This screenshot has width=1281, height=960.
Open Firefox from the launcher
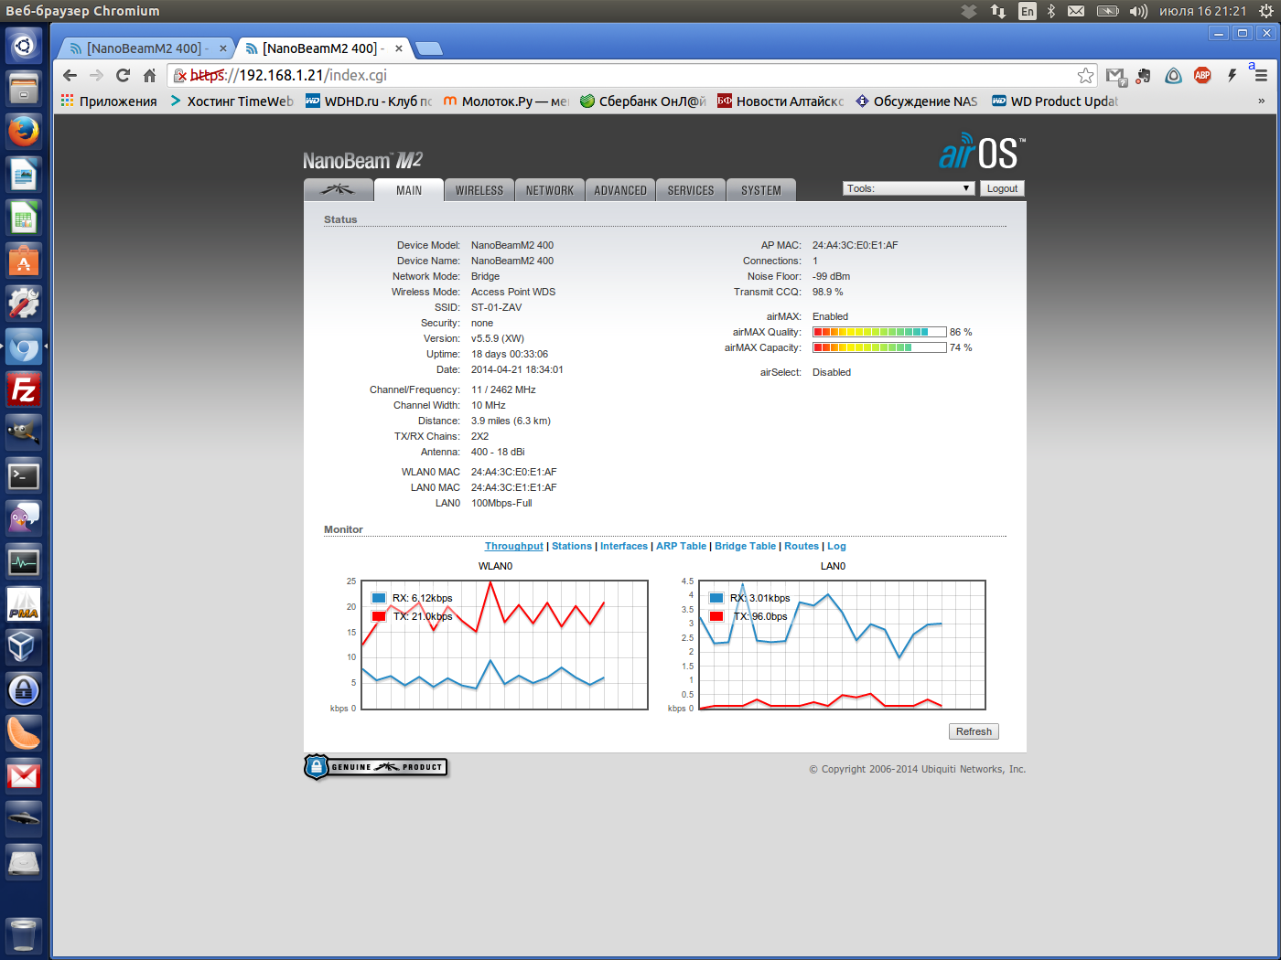pyautogui.click(x=24, y=132)
